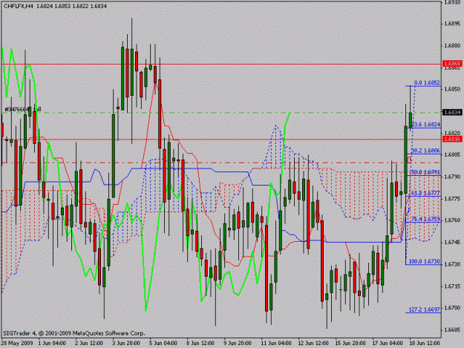The image size is (464, 348).
Task: Select the Fibonacci 23.6 1.6824 label
Action: click(426, 125)
